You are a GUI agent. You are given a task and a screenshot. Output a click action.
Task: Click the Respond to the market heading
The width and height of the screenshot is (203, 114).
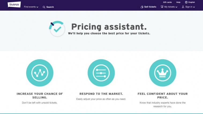coord(101,94)
